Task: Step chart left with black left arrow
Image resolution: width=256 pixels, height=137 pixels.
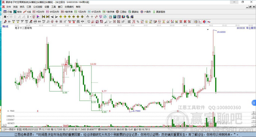Action: click(x=52, y=17)
